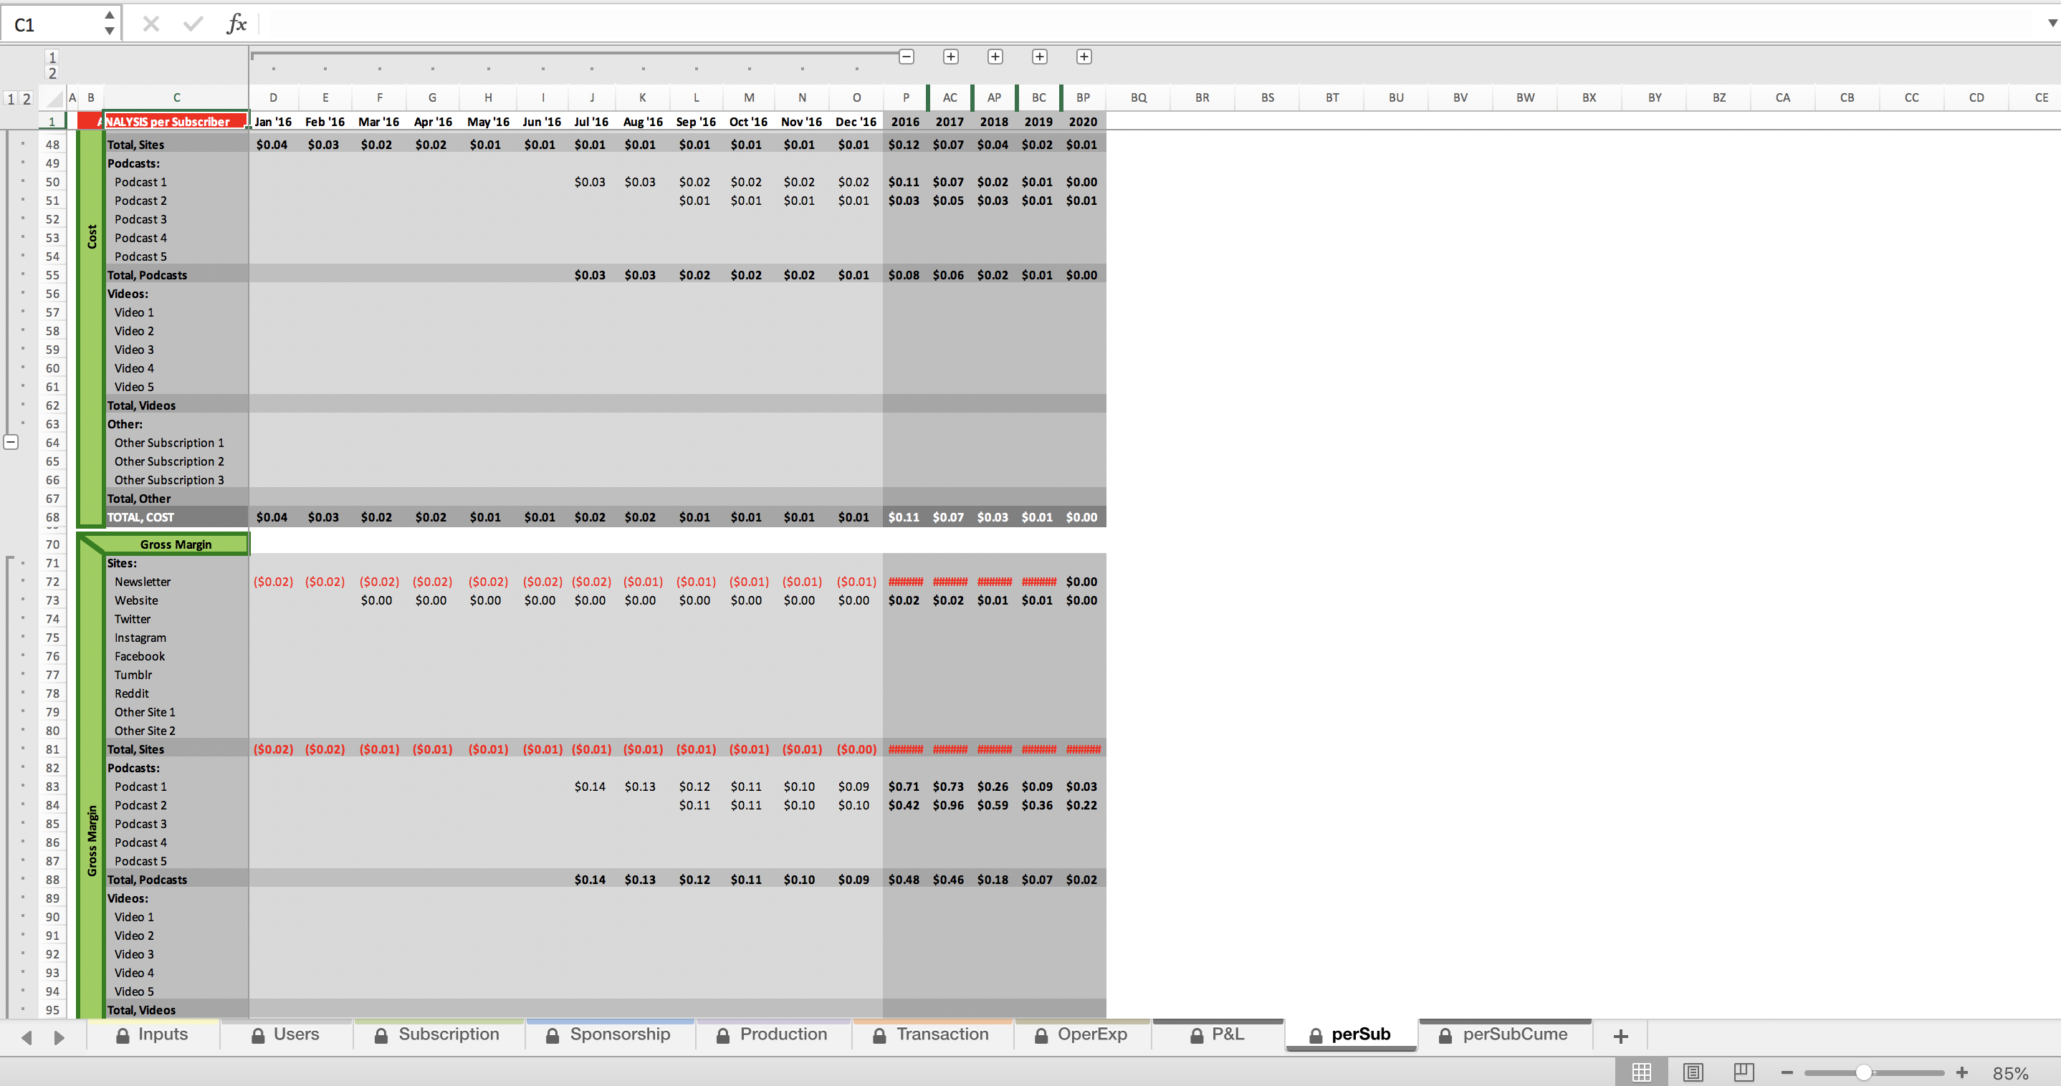This screenshot has height=1086, width=2061.
Task: Switch to the Transaction sheet tab
Action: pyautogui.click(x=932, y=1034)
